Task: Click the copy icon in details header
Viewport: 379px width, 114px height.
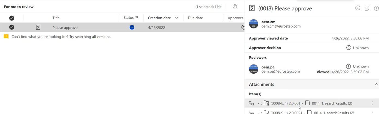Action: [367, 8]
